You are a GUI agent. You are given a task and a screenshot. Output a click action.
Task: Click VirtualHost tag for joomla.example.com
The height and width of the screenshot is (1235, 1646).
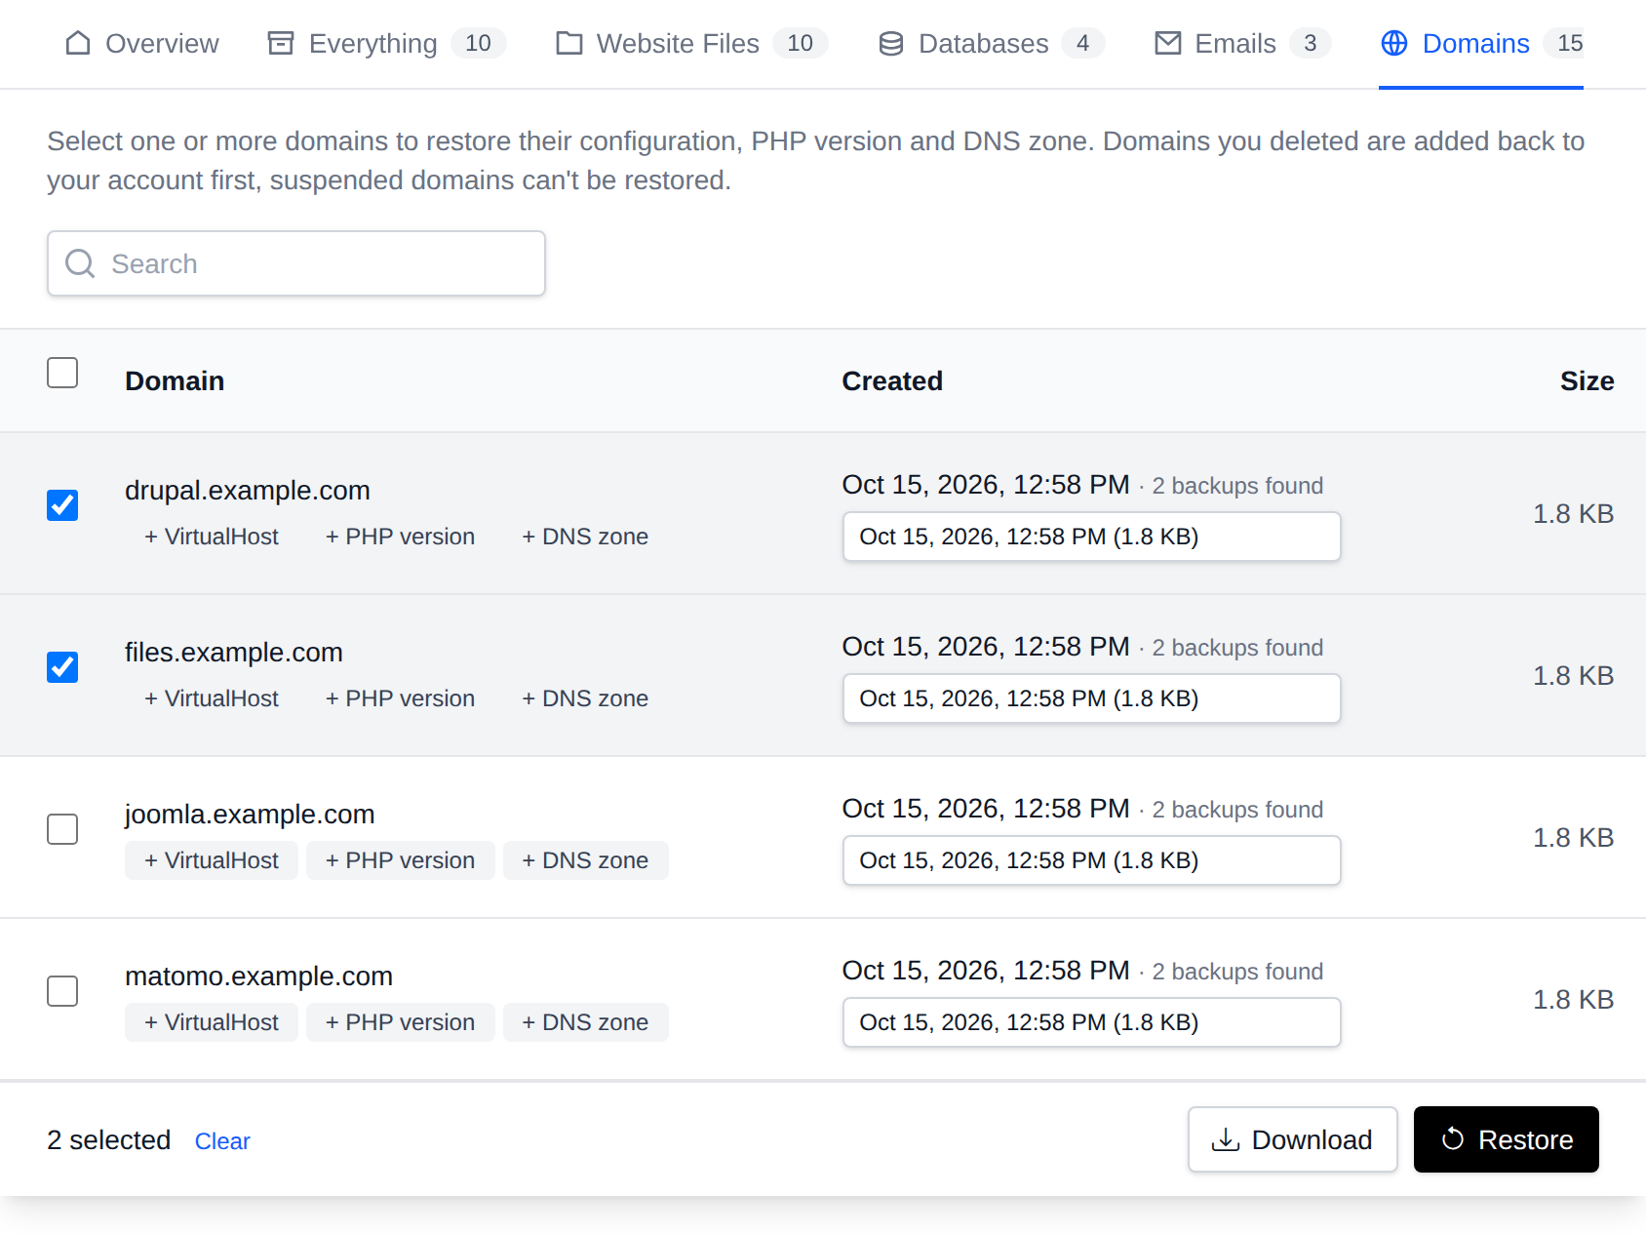pos(212,860)
